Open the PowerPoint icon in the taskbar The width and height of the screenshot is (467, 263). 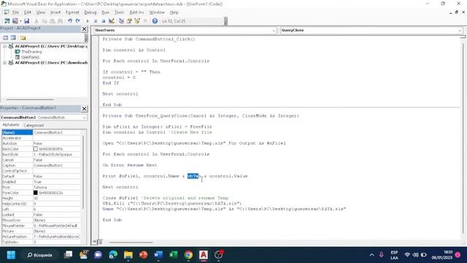(x=143, y=255)
